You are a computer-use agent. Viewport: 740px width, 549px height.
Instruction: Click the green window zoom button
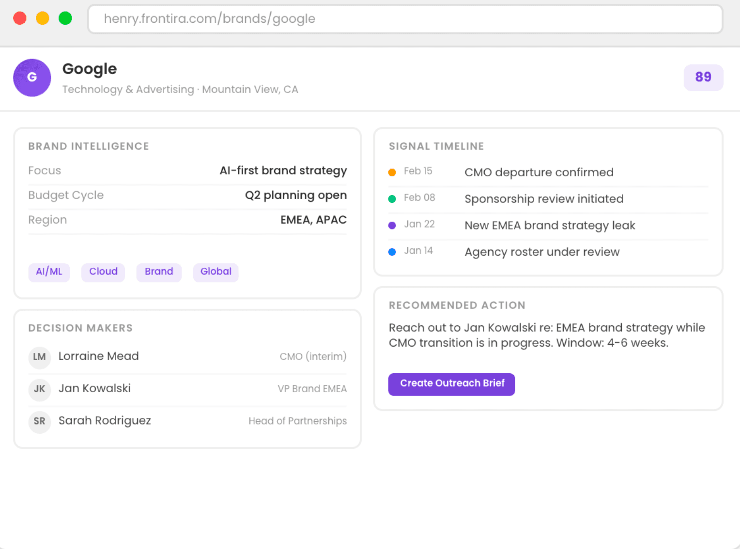click(65, 18)
